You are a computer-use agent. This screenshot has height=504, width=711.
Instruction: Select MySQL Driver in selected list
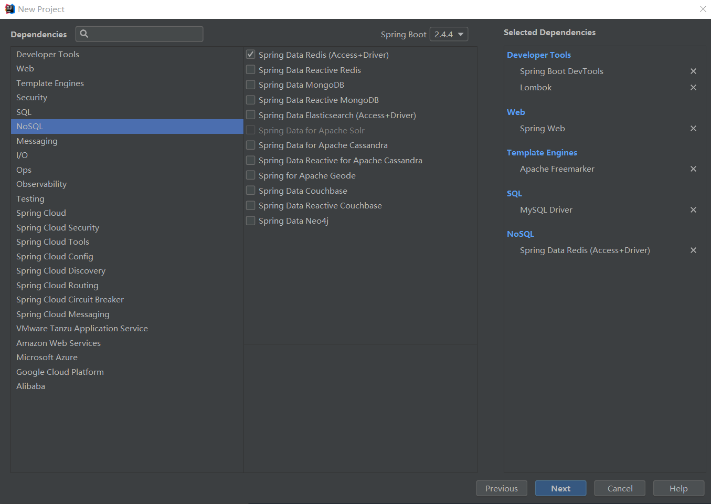[x=546, y=210]
